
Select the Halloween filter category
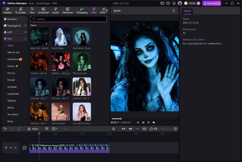[x=15, y=59]
